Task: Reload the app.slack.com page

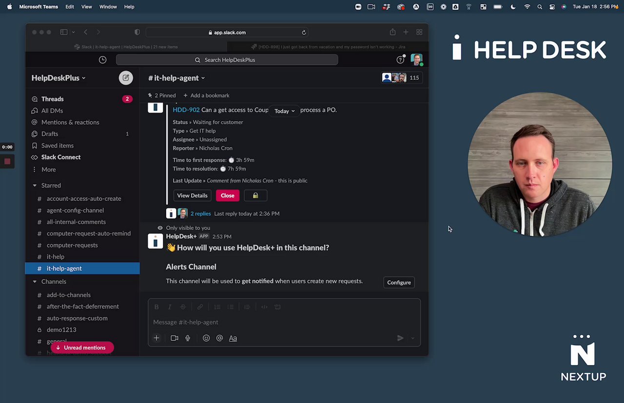Action: [x=304, y=33]
